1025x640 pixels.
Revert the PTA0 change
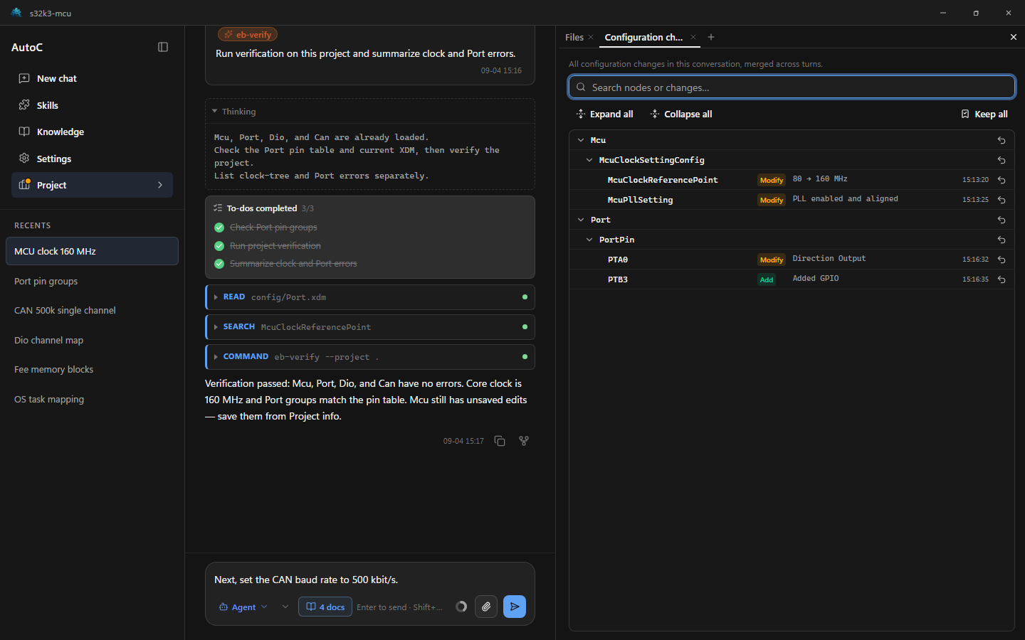click(1002, 260)
